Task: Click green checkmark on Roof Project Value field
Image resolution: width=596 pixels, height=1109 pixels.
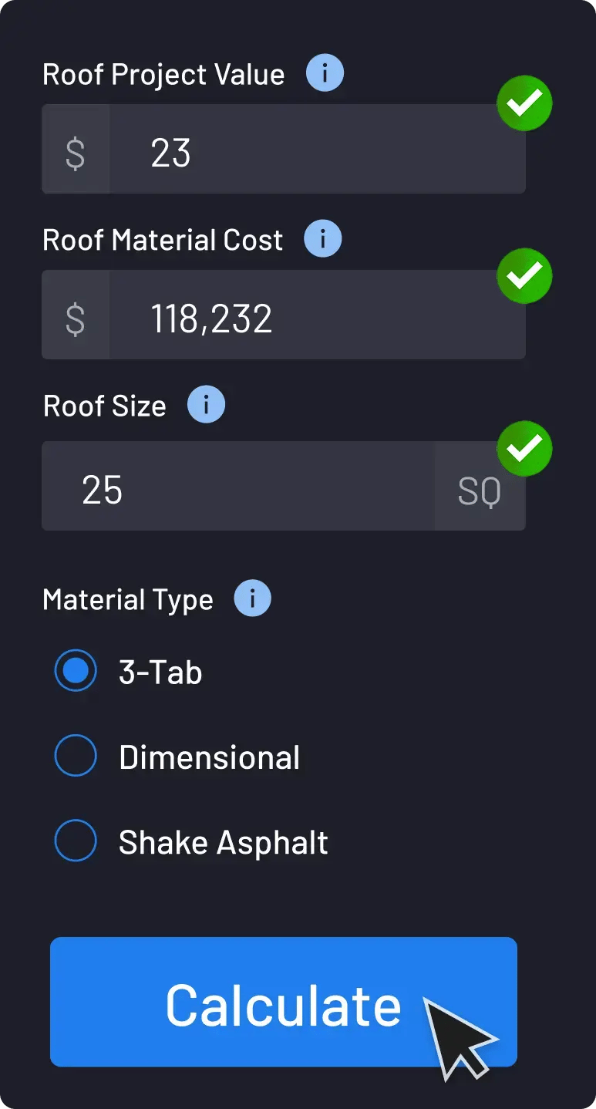Action: [x=524, y=103]
